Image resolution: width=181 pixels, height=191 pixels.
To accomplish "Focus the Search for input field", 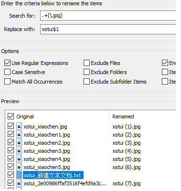I will (108, 16).
